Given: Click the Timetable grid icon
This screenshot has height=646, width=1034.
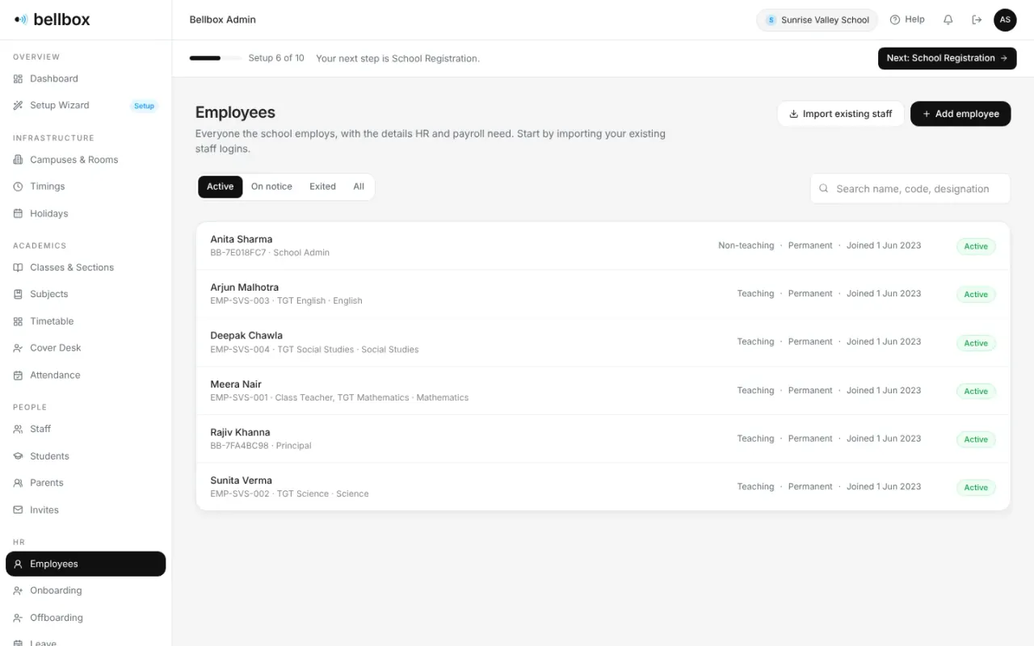Looking at the screenshot, I should click(18, 321).
